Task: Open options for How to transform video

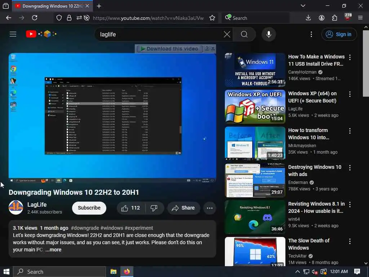Action: 350,131
